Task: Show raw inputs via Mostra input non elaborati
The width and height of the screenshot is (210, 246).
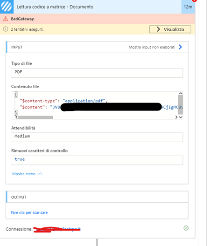Action: (x=152, y=47)
